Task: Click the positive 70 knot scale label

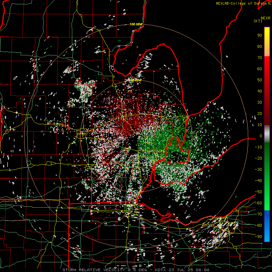Action: [x=260, y=58]
